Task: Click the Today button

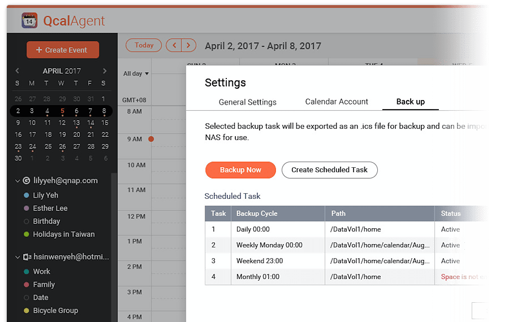Action: click(144, 45)
